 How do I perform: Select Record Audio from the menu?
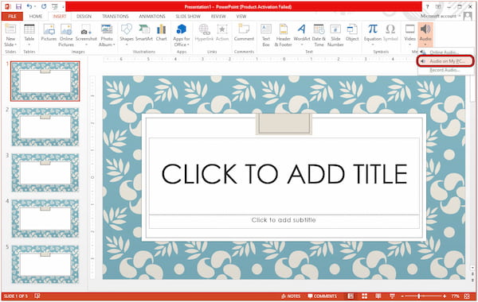[445, 70]
